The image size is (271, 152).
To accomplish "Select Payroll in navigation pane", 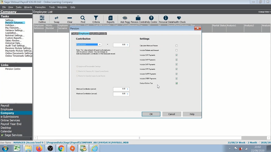I will pos(5,105).
